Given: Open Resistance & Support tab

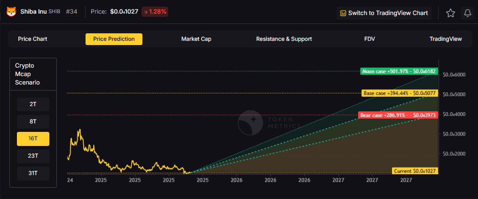Looking at the screenshot, I should [284, 39].
